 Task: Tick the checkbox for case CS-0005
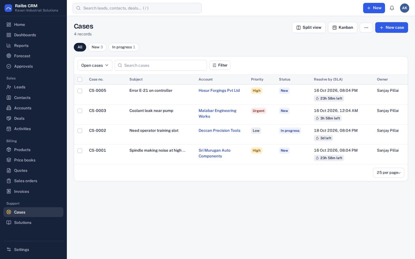pos(80,91)
